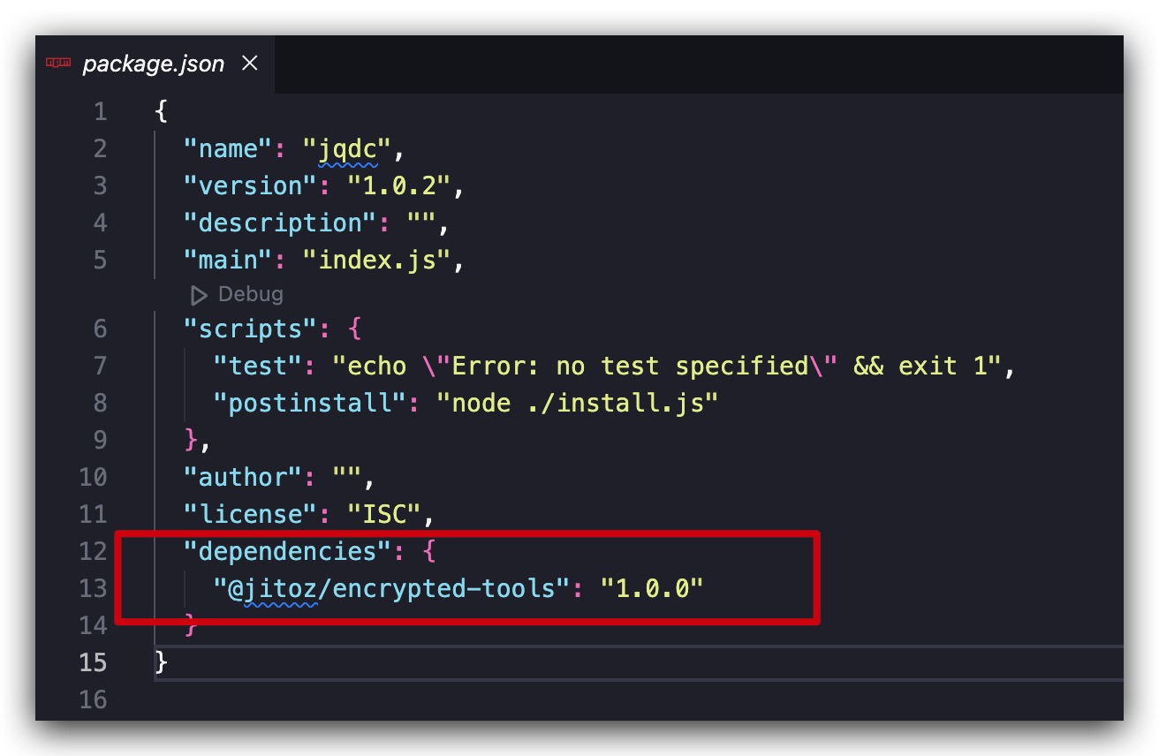Click the "license" key text
This screenshot has width=1159, height=756.
(251, 515)
